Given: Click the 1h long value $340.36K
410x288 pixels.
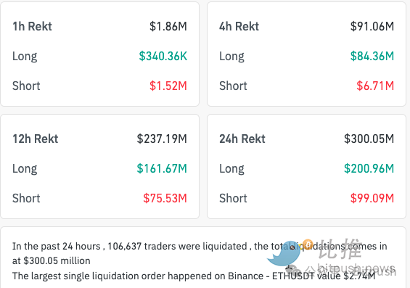Looking at the screenshot, I should coord(163,56).
